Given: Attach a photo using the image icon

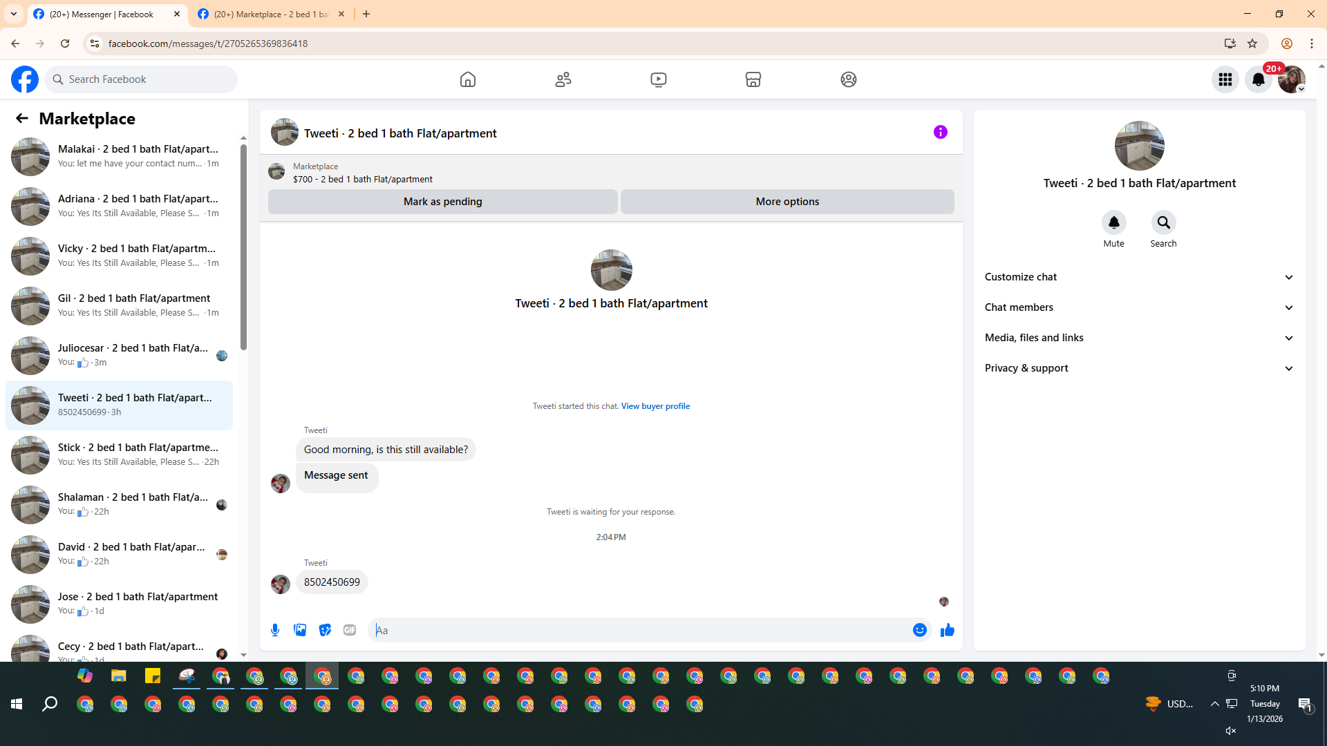Looking at the screenshot, I should (x=300, y=630).
